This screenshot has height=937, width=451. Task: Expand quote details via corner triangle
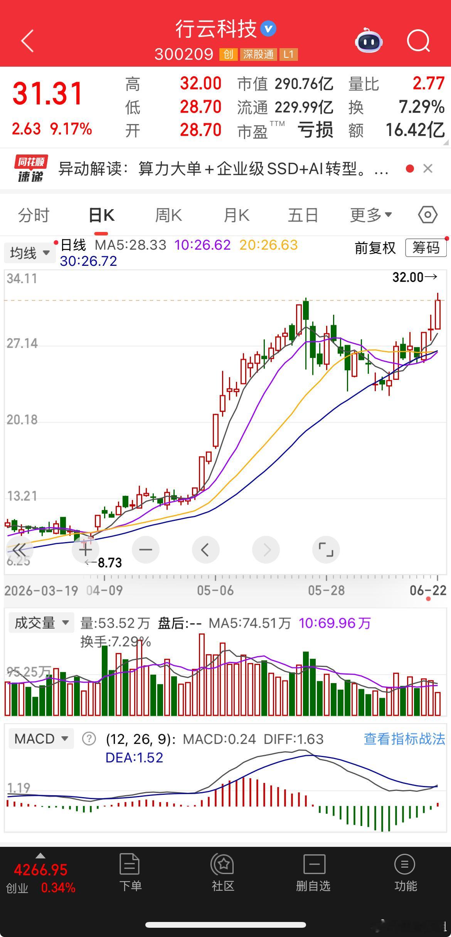click(x=446, y=142)
